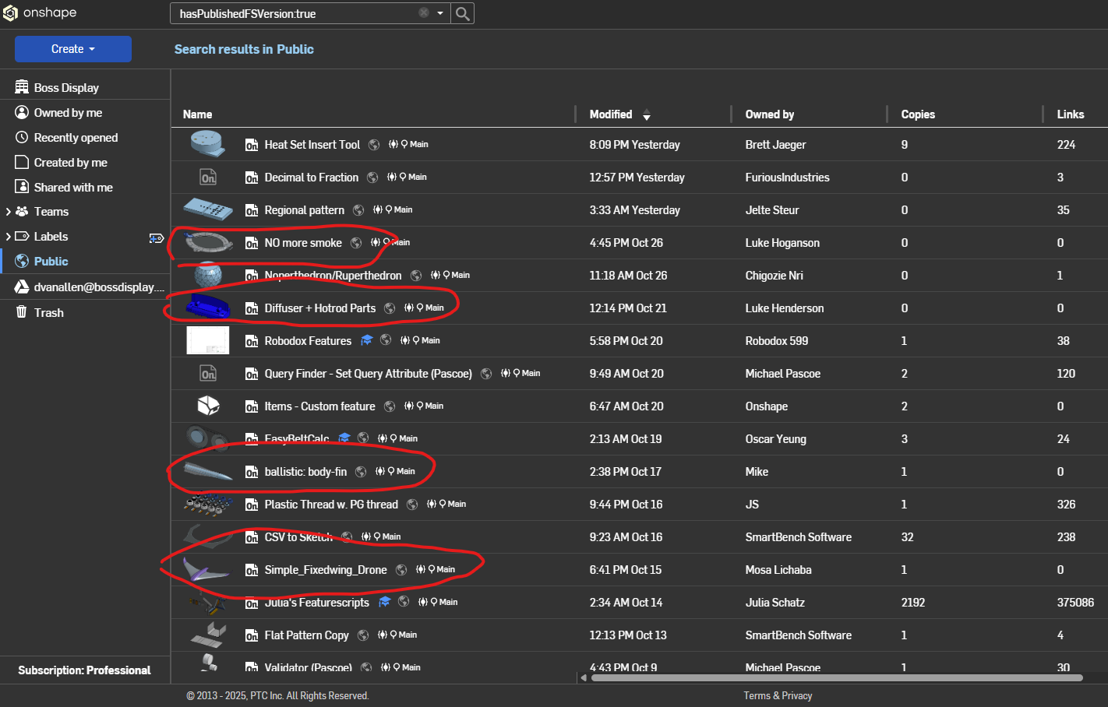Sort by the Name column header

tap(198, 114)
